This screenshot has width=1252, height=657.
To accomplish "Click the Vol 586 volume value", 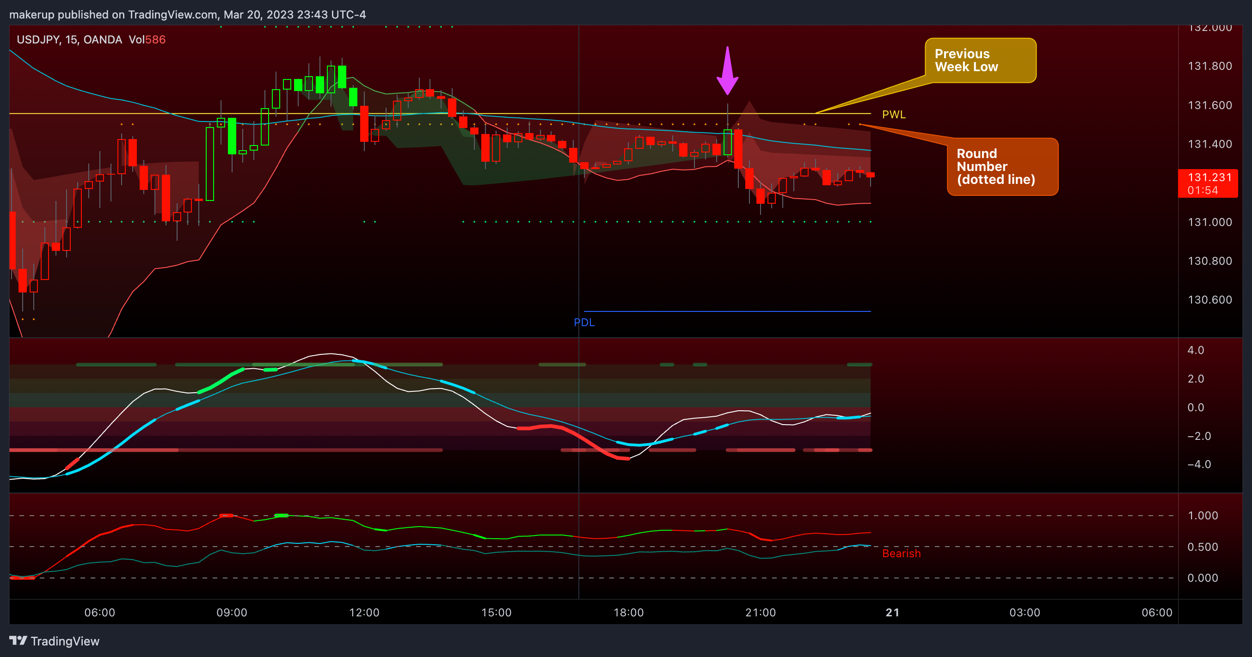I will 147,39.
